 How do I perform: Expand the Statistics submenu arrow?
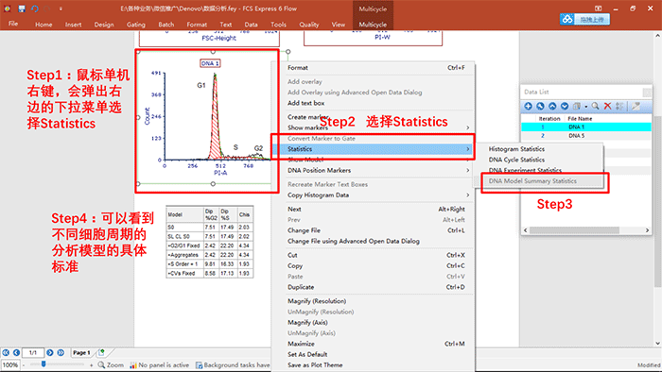click(x=468, y=149)
